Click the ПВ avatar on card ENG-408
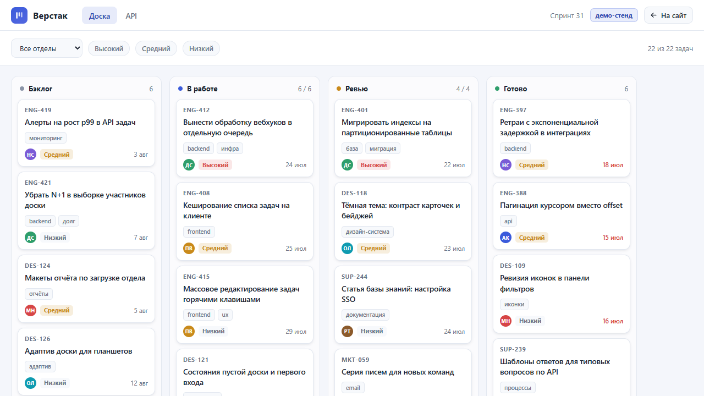704x396 pixels. [x=189, y=248]
